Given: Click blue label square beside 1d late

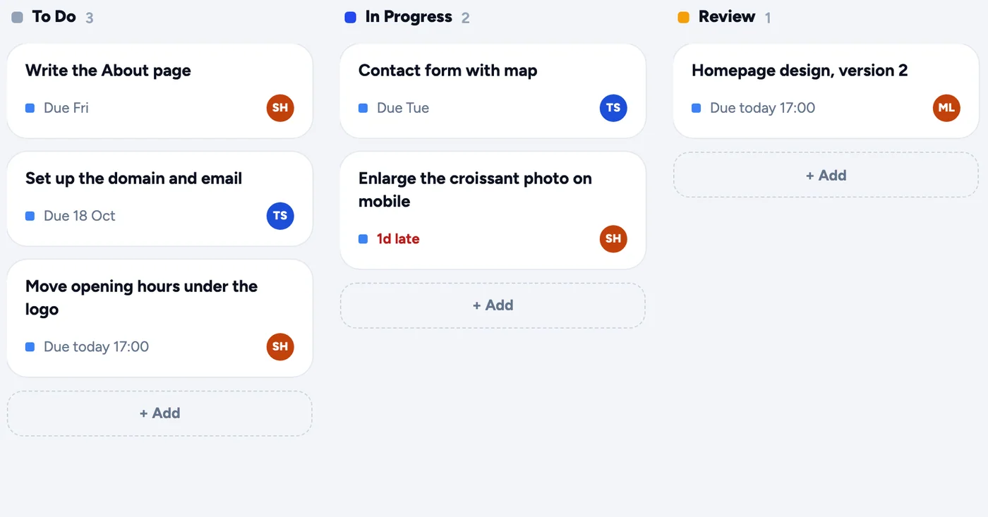Looking at the screenshot, I should 363,239.
